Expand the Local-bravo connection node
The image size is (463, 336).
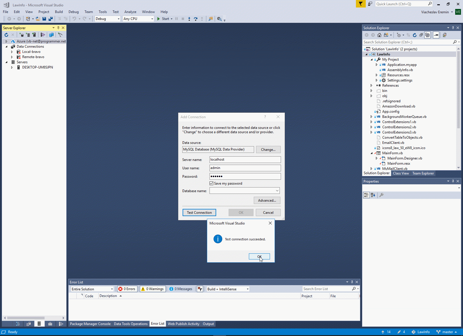coord(12,52)
